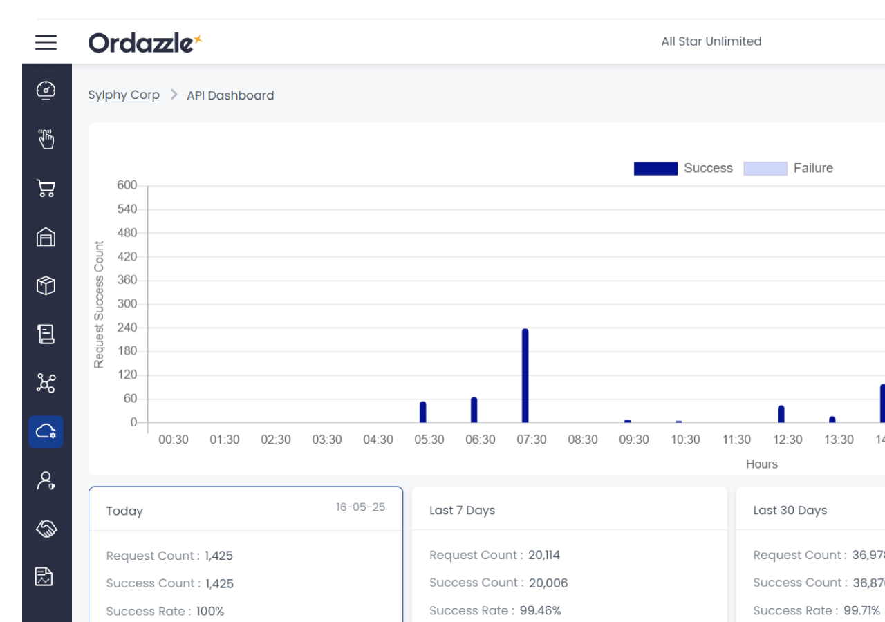Screen dimensions: 885x622
Task: Click the document scroll sidebar icon
Action: click(x=46, y=334)
